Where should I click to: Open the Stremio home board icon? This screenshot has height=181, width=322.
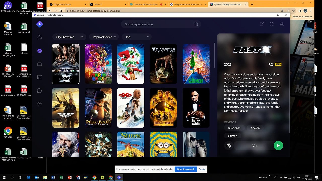(39, 37)
